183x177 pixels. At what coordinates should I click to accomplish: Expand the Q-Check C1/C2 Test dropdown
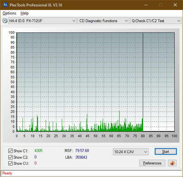pos(156,21)
